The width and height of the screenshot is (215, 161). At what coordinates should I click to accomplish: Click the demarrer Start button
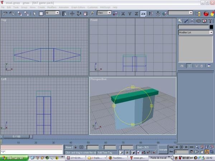coord(14,158)
